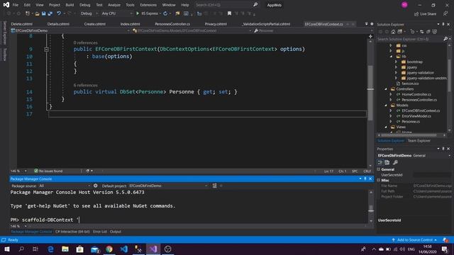Collapse the Models folder
Image resolution: width=454 pixels, height=255 pixels.
[386, 106]
